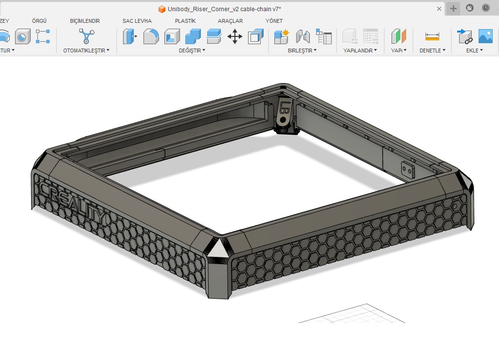Viewport: 499px width, 338px height.
Task: Expand the DEĞİŞTİR dropdown
Action: [x=192, y=51]
